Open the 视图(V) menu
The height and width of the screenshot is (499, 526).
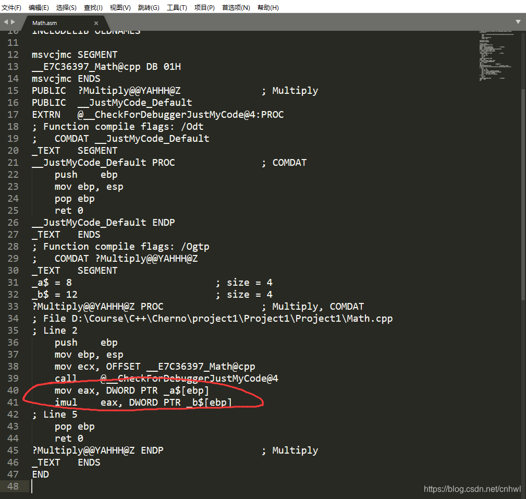point(120,7)
